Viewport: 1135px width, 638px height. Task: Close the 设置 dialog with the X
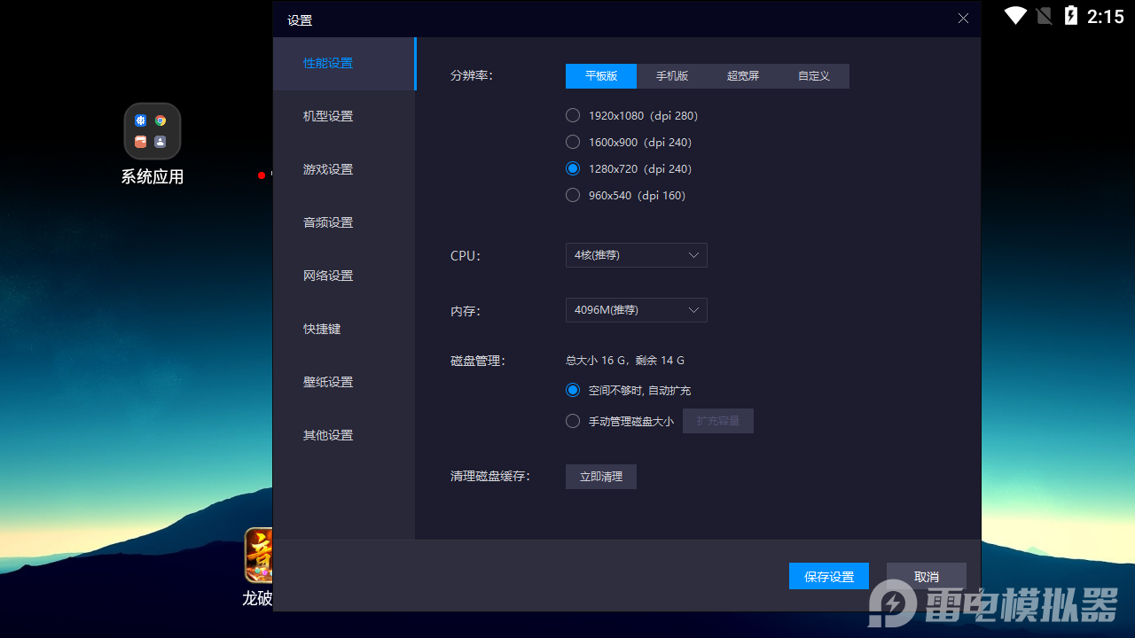[x=963, y=19]
